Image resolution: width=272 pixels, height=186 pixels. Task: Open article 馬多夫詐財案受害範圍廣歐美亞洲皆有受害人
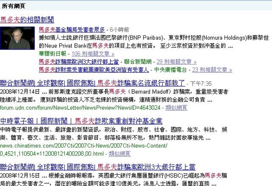point(94,70)
